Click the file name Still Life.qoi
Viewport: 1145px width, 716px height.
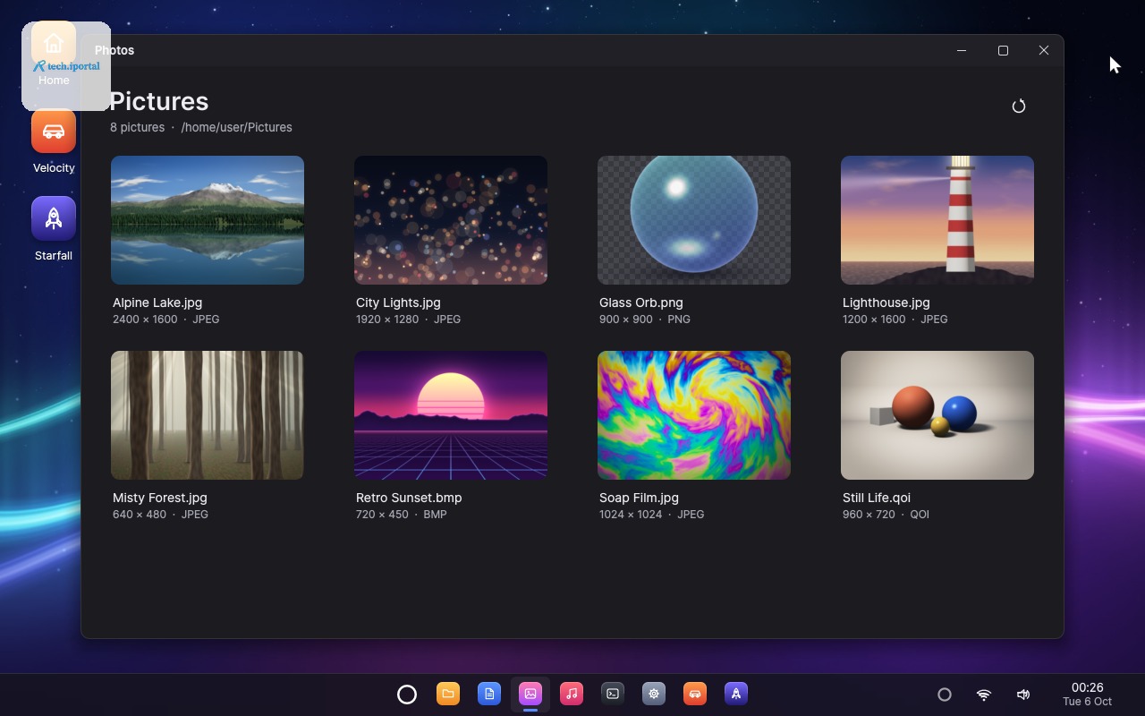point(877,498)
